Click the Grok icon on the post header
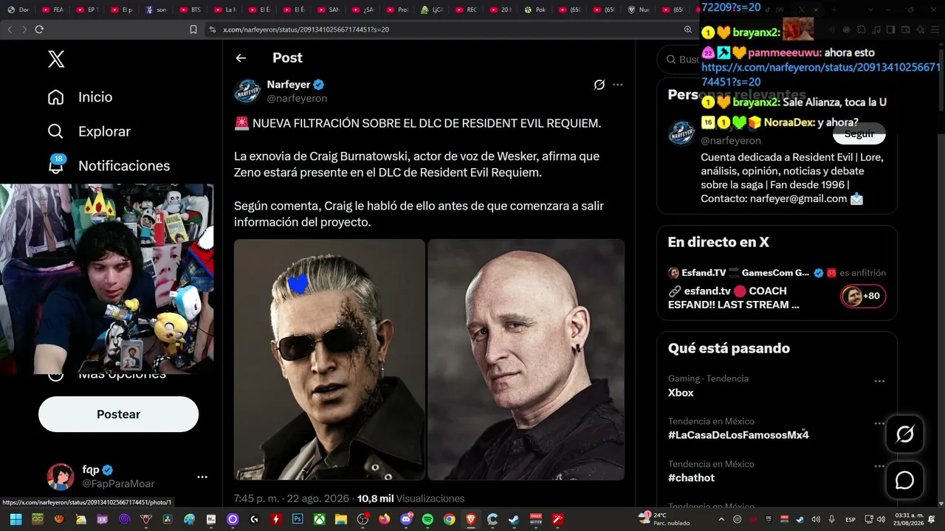Image resolution: width=945 pixels, height=531 pixels. point(599,85)
